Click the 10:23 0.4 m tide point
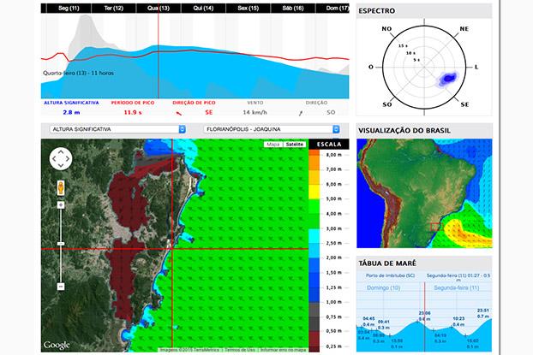533x355 pixels. (458, 322)
